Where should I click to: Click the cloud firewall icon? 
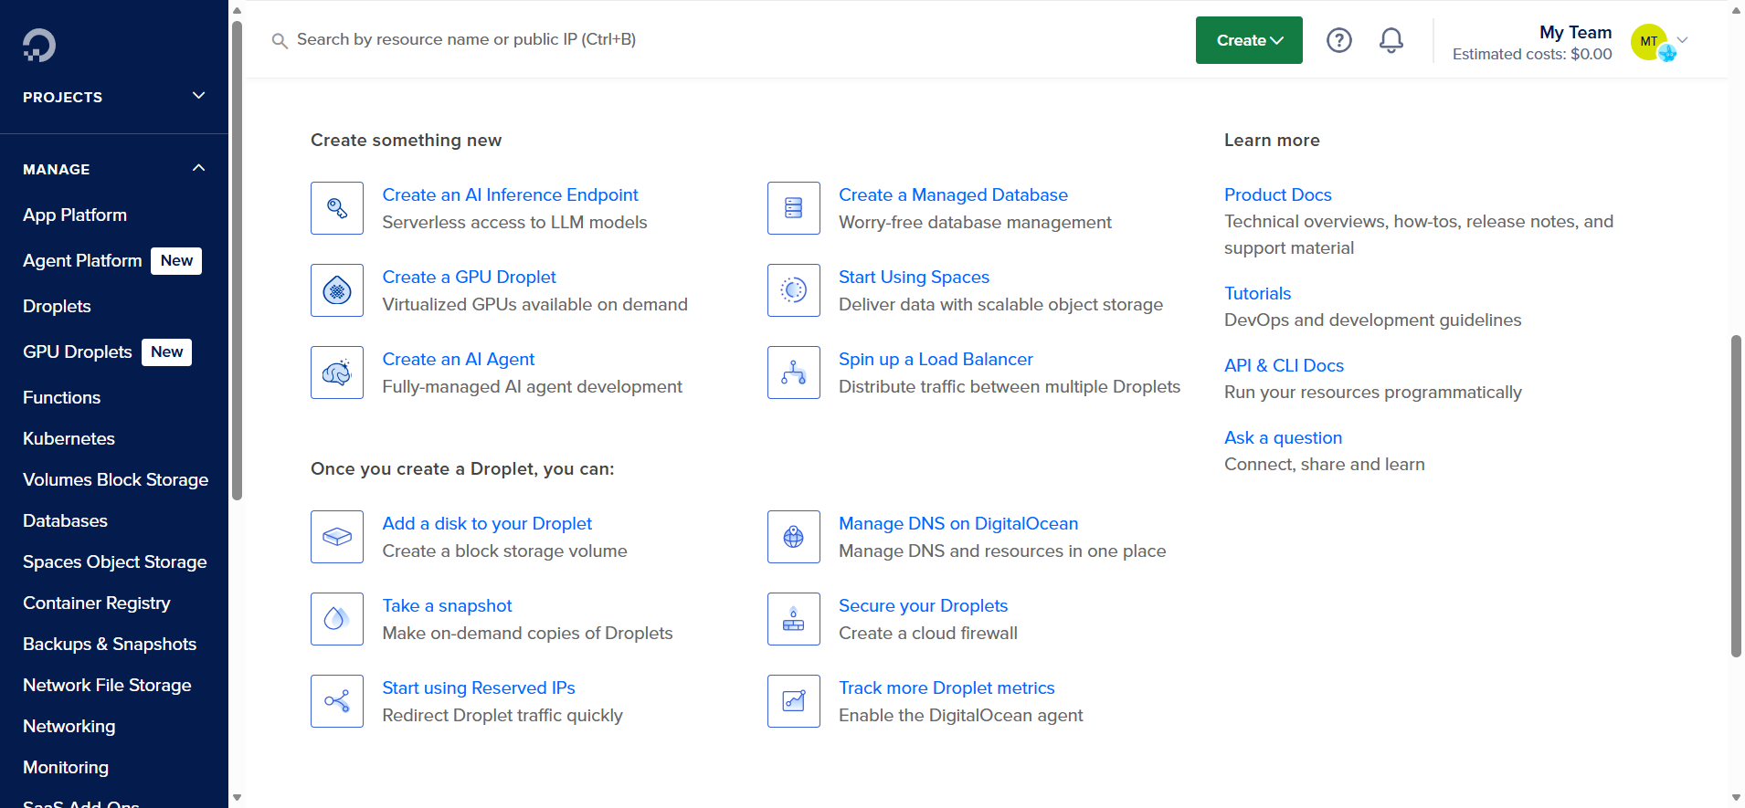coord(794,619)
